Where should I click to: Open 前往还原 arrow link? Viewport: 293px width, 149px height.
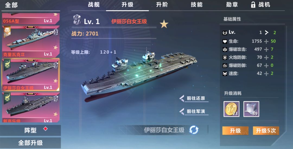point(194,98)
